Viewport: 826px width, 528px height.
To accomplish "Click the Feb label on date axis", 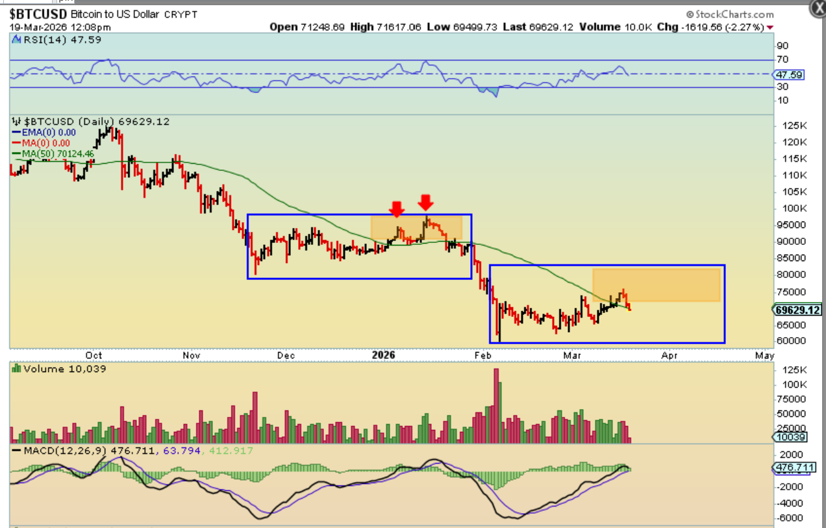I will click(482, 355).
